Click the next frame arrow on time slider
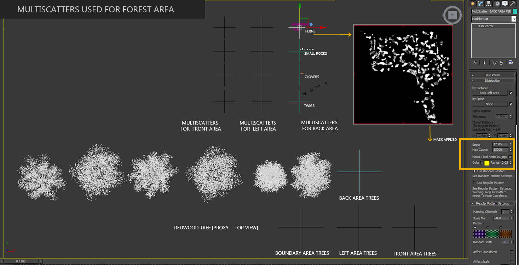This screenshot has width=519, height=265. pyautogui.click(x=40, y=261)
